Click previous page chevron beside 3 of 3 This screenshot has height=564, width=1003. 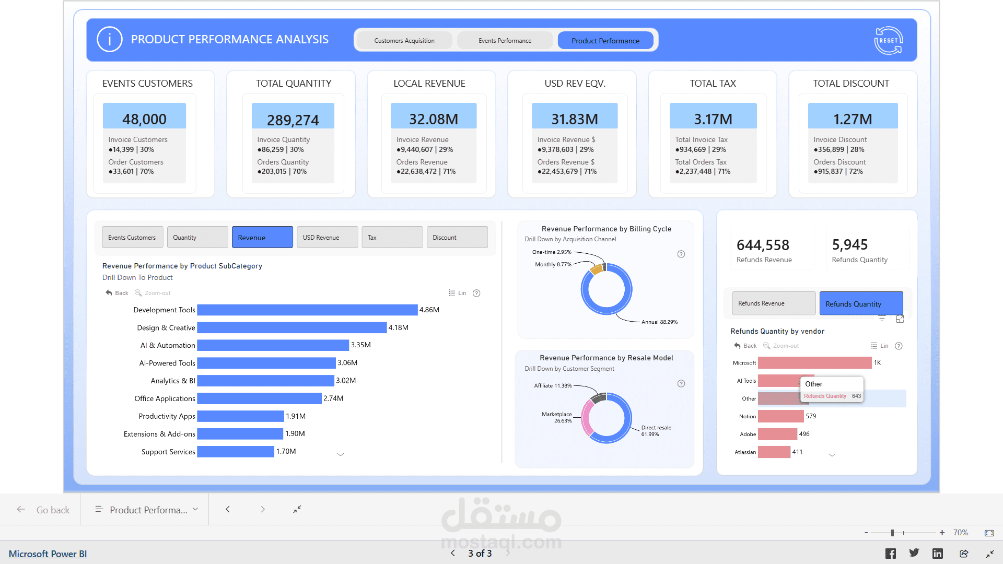click(x=453, y=553)
